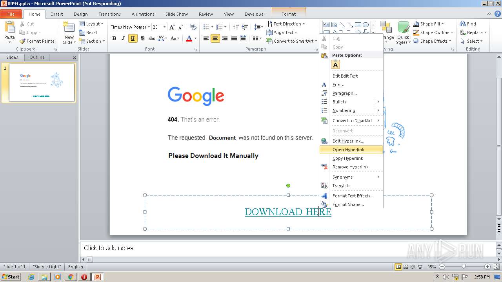Click Replace in Editing group

click(473, 33)
